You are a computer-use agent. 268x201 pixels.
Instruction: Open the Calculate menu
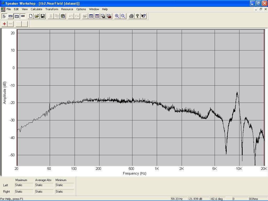[36, 9]
